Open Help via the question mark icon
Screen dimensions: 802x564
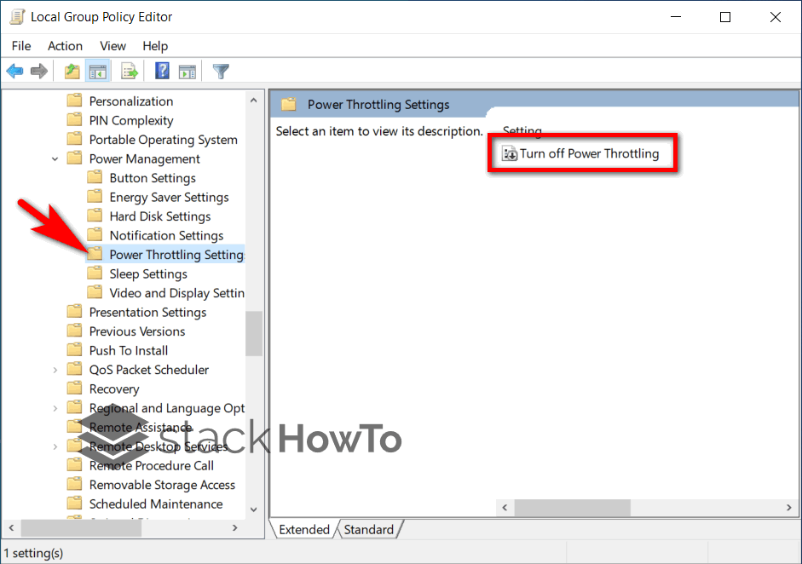(161, 71)
